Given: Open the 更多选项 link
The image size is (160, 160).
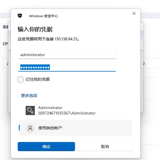Looking at the screenshot, I should 29,96.
